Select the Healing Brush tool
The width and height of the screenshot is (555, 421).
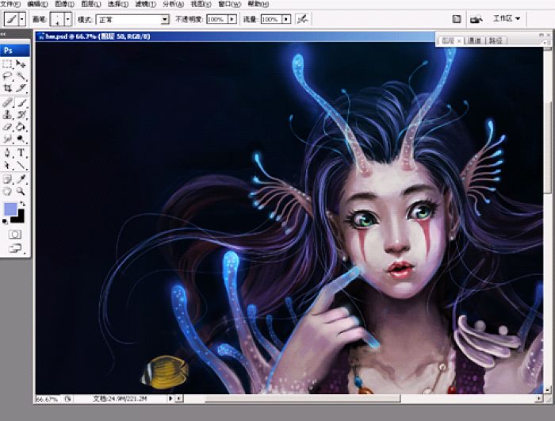click(7, 103)
